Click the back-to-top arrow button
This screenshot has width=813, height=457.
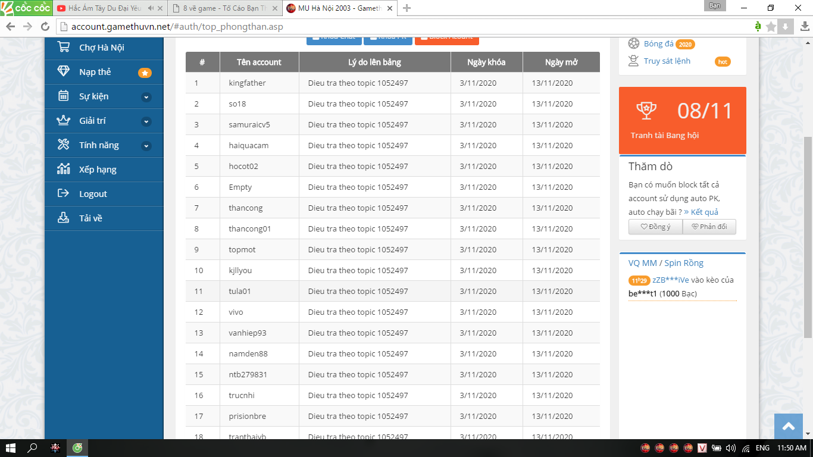(x=789, y=426)
